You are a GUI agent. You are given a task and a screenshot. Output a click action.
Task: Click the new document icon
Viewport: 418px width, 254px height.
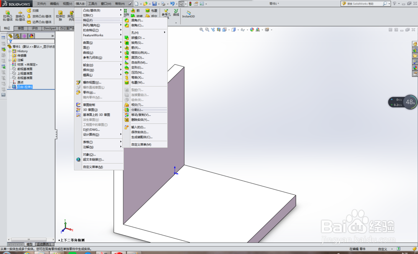tap(137, 4)
